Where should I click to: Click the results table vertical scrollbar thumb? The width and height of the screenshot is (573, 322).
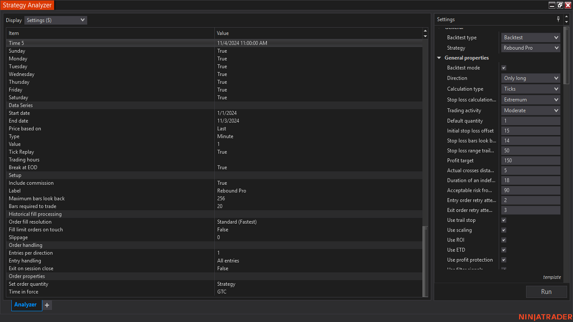(425, 261)
